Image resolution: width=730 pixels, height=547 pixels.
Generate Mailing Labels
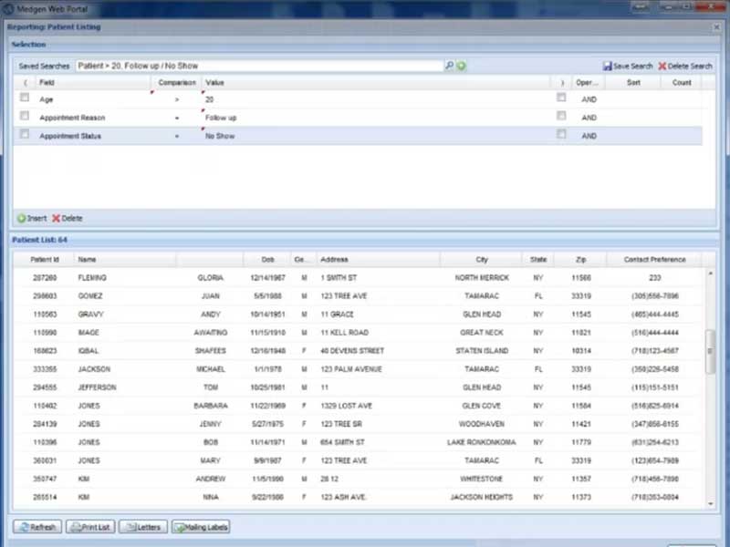click(x=201, y=527)
